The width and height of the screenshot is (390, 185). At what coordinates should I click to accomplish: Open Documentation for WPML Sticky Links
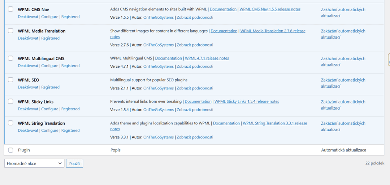(198, 102)
